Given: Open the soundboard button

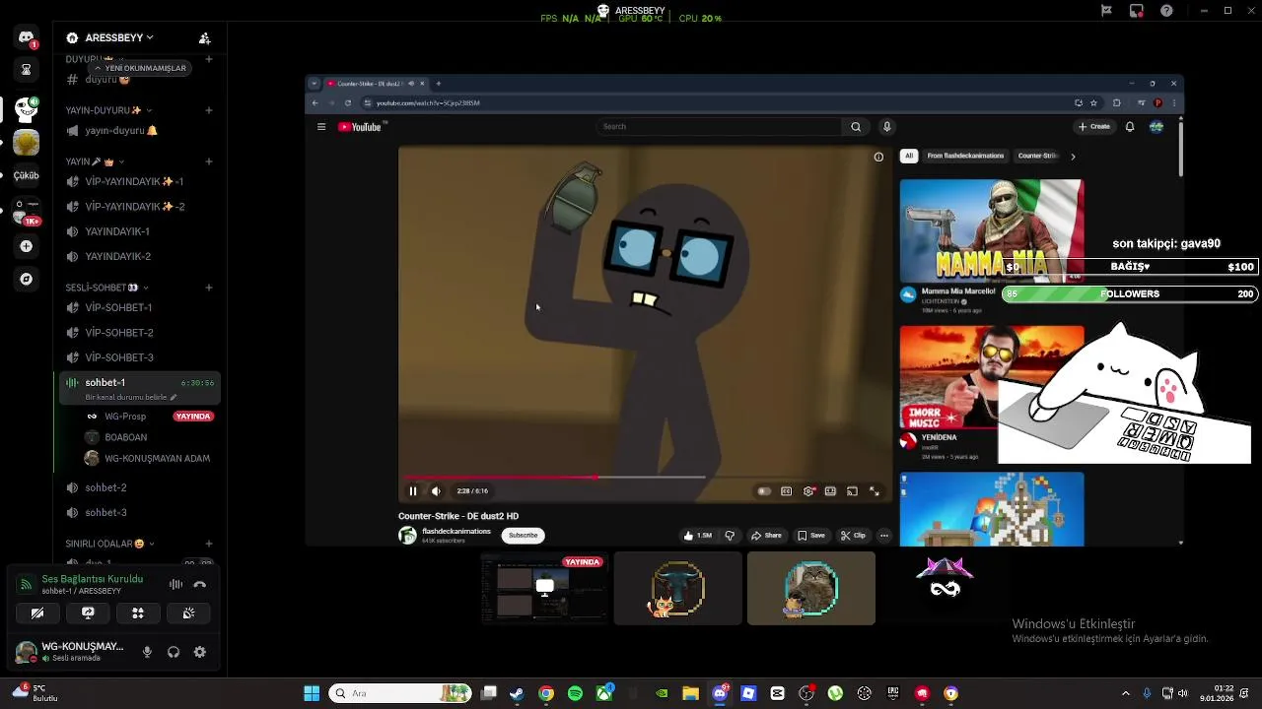Looking at the screenshot, I should coord(188,613).
